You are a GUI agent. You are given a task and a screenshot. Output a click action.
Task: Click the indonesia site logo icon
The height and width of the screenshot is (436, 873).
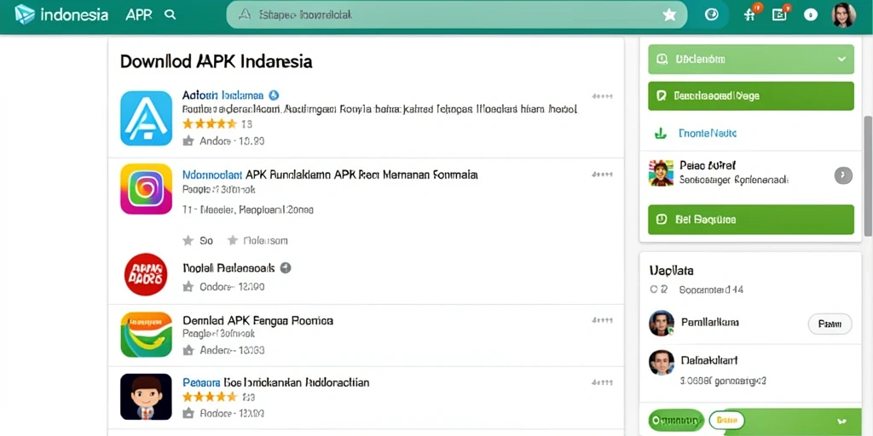25,15
